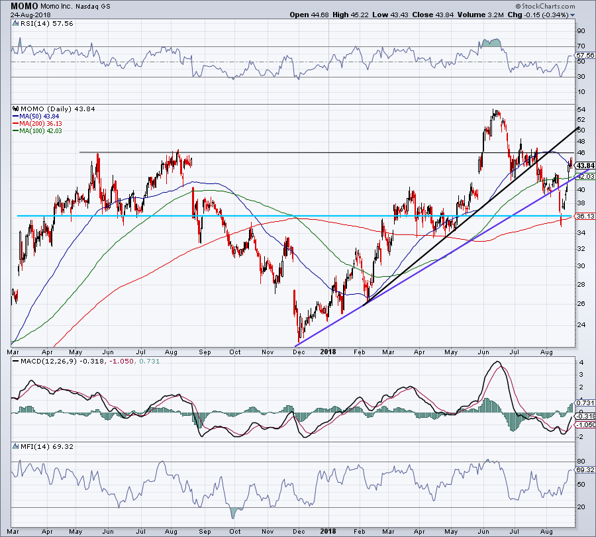The image size is (596, 537).
Task: Click the green 0.731 value in MACD legend
Action: click(150, 361)
